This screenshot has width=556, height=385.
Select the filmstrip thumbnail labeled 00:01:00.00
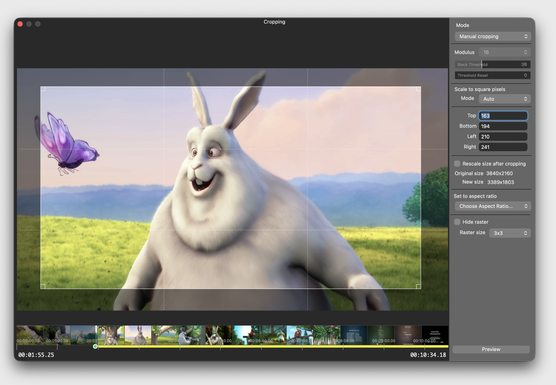[57, 335]
